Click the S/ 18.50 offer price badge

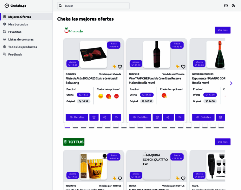83,95
